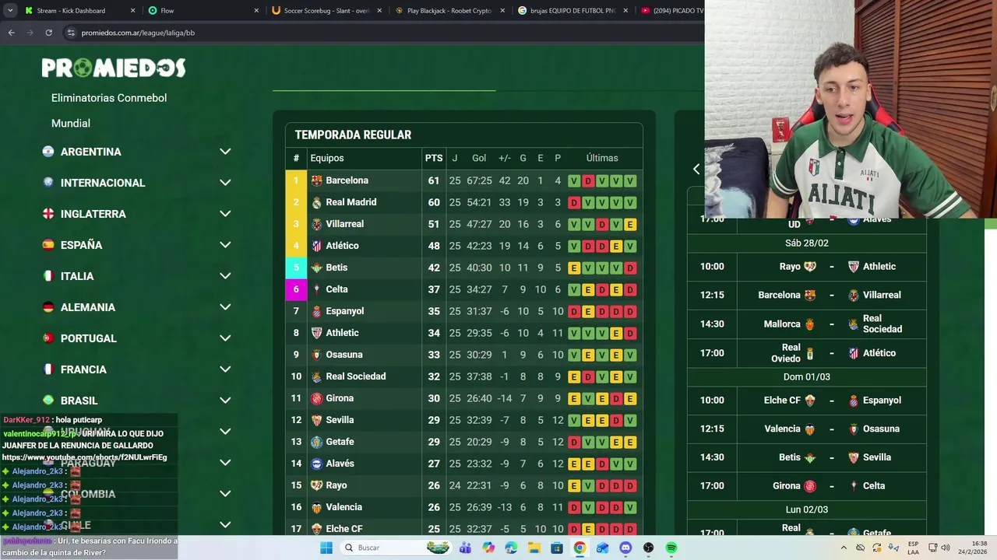Viewport: 997px width, 560px height.
Task: Click the Portugal flag icon in sidebar
Action: (48, 338)
